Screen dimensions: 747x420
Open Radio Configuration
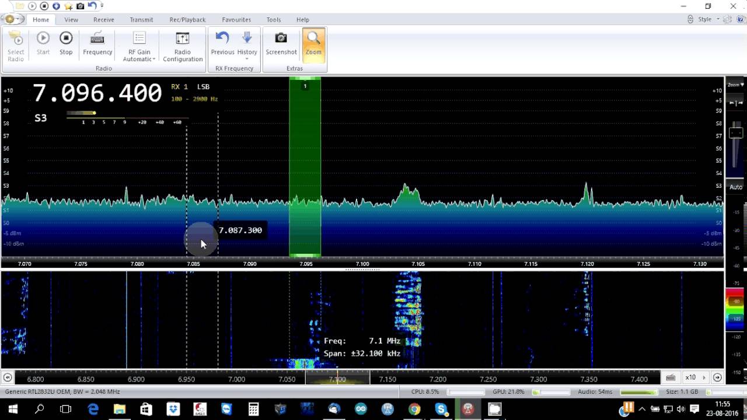(183, 47)
